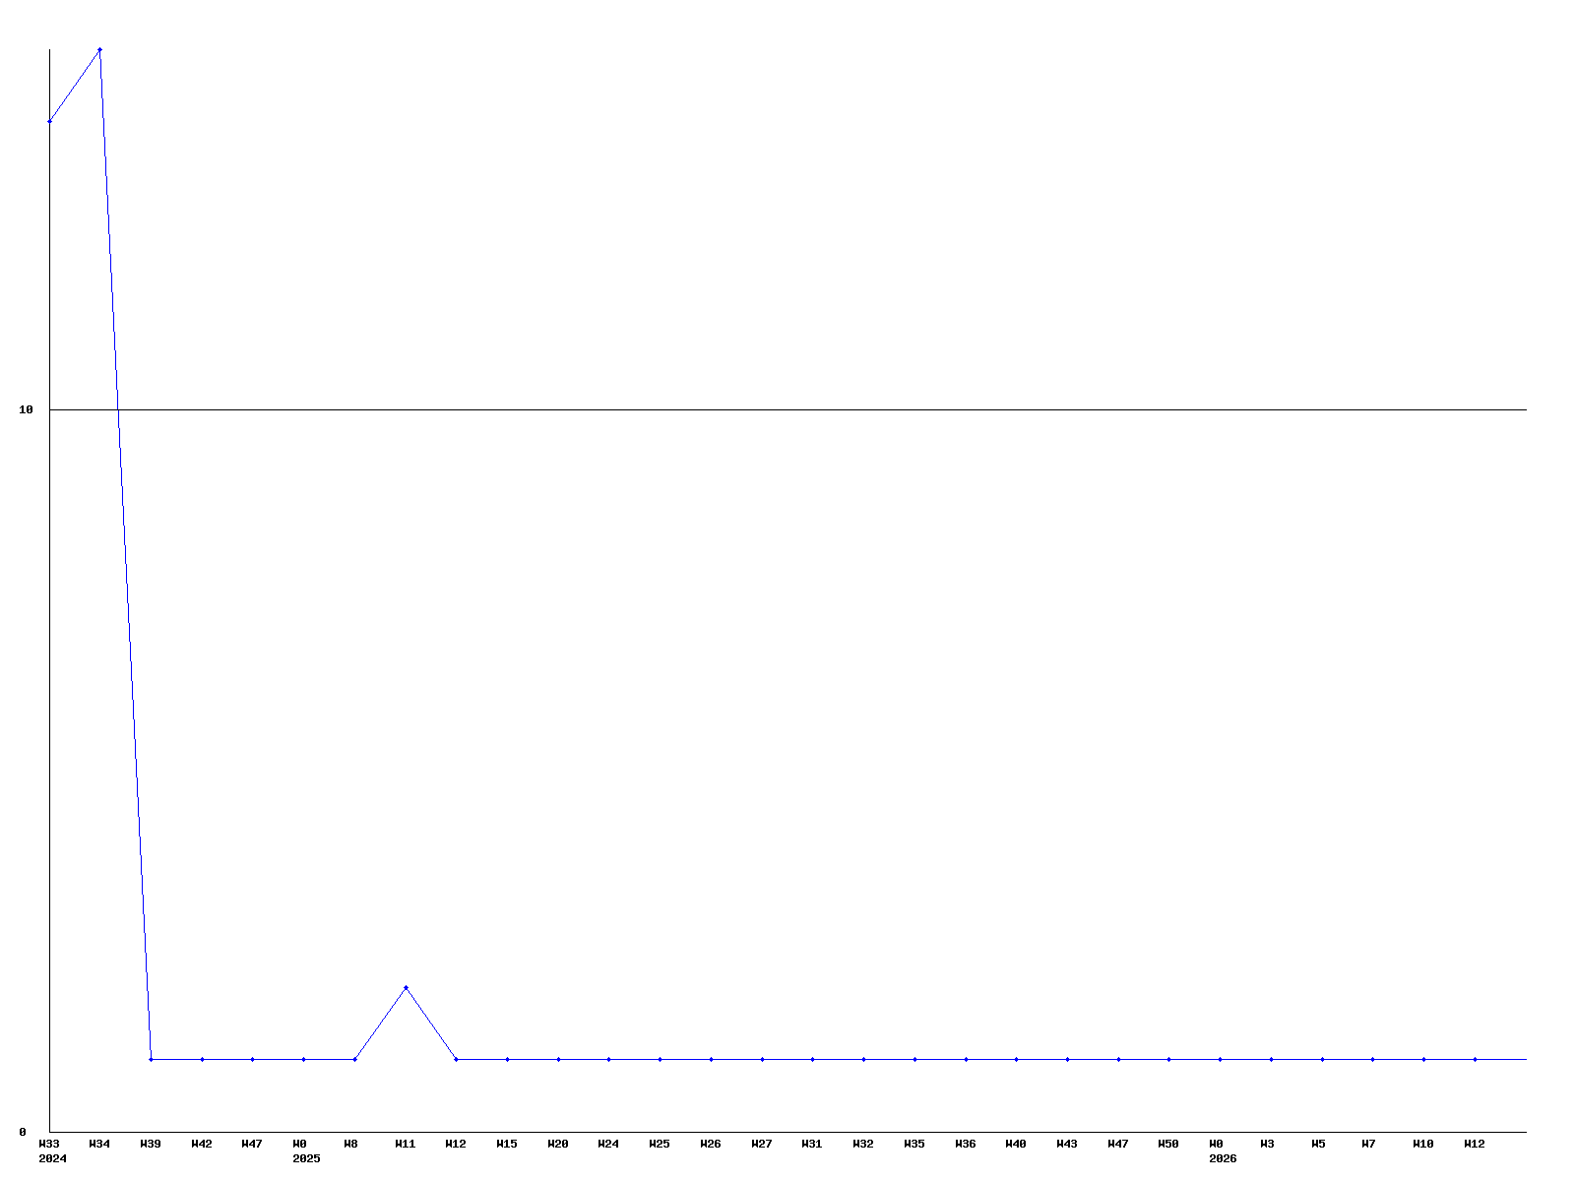Select the data point above W24
1575x1181 pixels.
point(608,1059)
